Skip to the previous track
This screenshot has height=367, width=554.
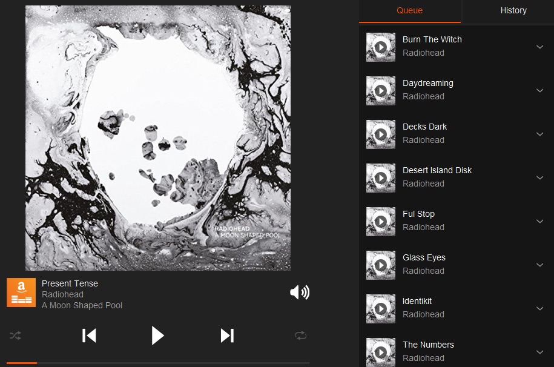click(89, 336)
